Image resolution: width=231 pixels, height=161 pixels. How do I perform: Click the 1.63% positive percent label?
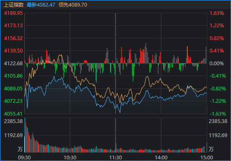217,13
